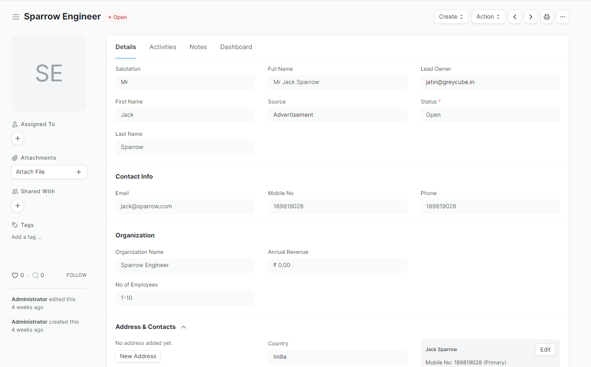
Task: Open the Action dropdown
Action: [x=488, y=17]
